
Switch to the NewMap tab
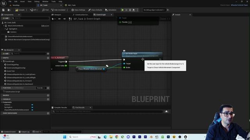point(16,5)
